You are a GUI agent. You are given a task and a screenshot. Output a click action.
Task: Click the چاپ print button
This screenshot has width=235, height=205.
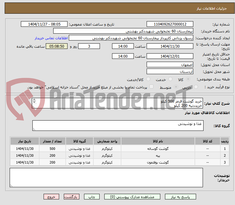tap(92, 197)
